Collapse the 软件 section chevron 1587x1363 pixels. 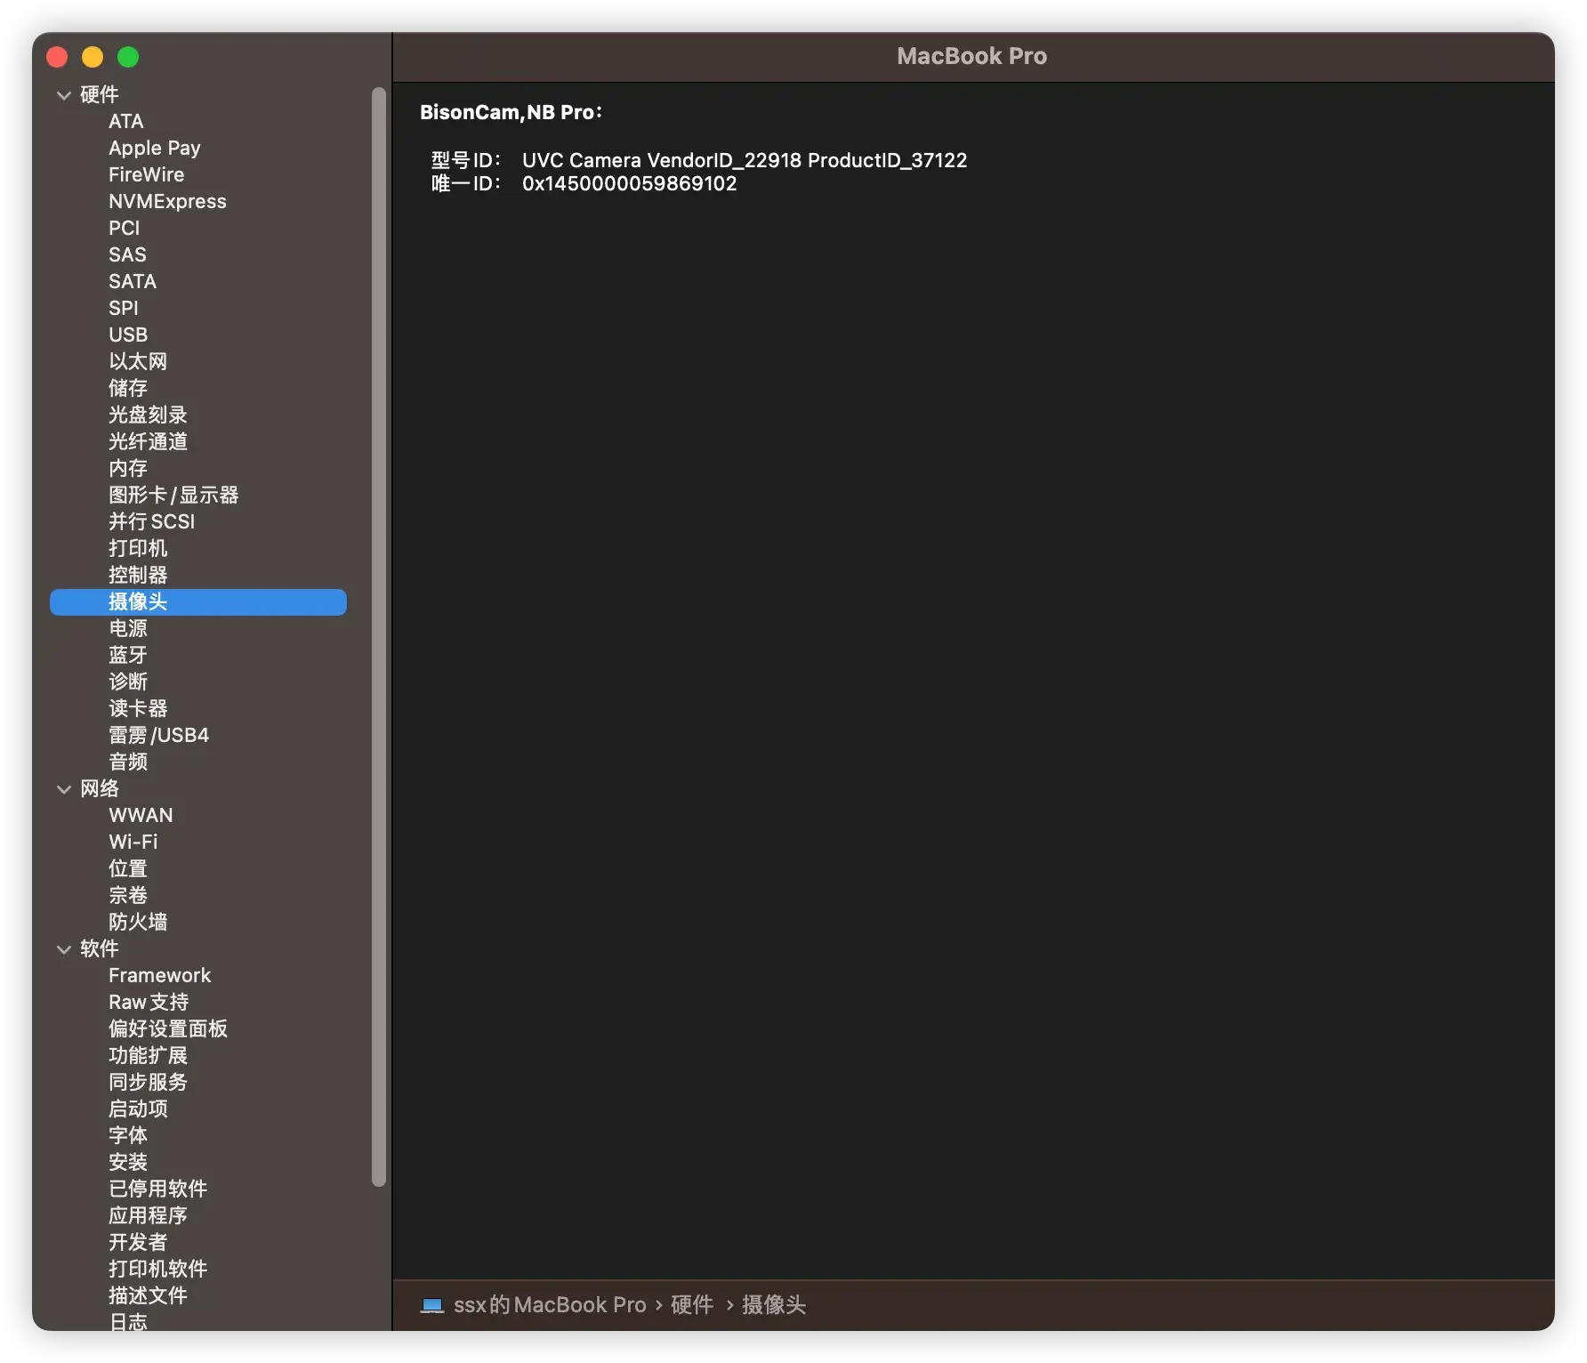coord(64,949)
